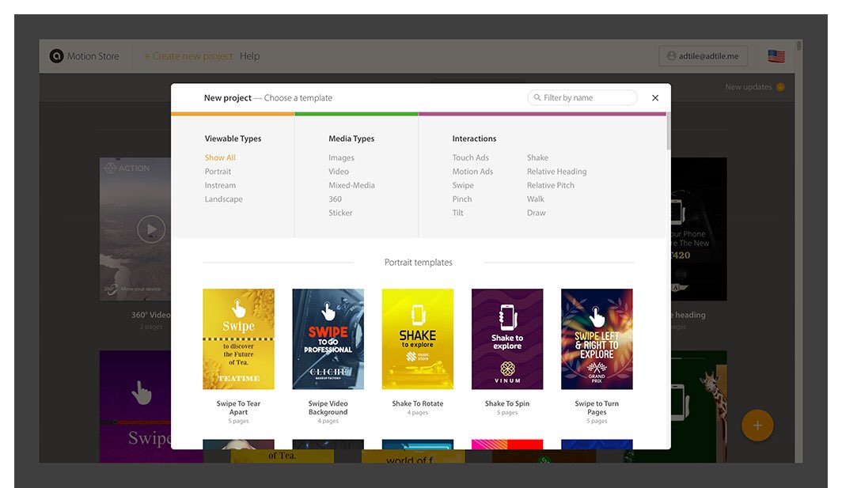Filter by Swipe interaction

coord(463,185)
